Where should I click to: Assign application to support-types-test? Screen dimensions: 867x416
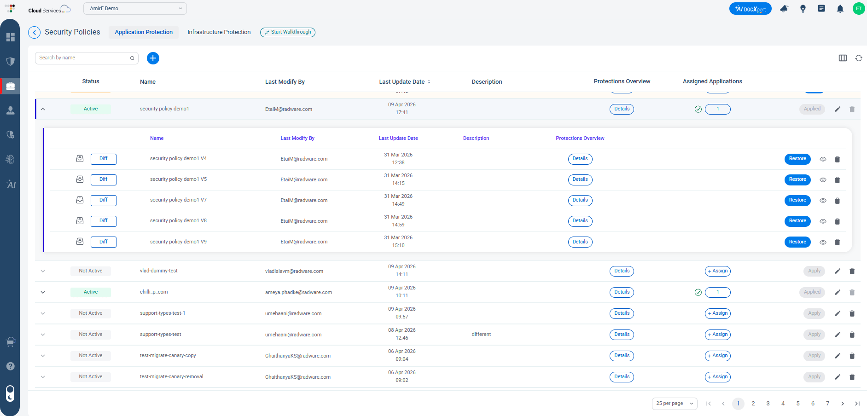(x=717, y=335)
